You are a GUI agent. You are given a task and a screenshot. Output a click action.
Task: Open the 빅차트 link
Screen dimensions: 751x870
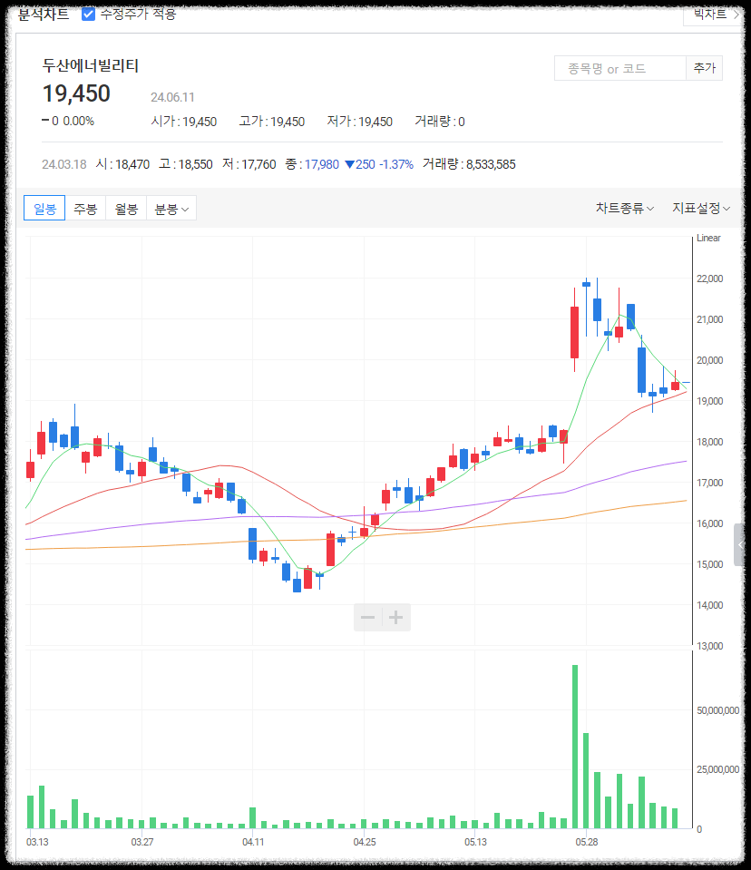(714, 14)
